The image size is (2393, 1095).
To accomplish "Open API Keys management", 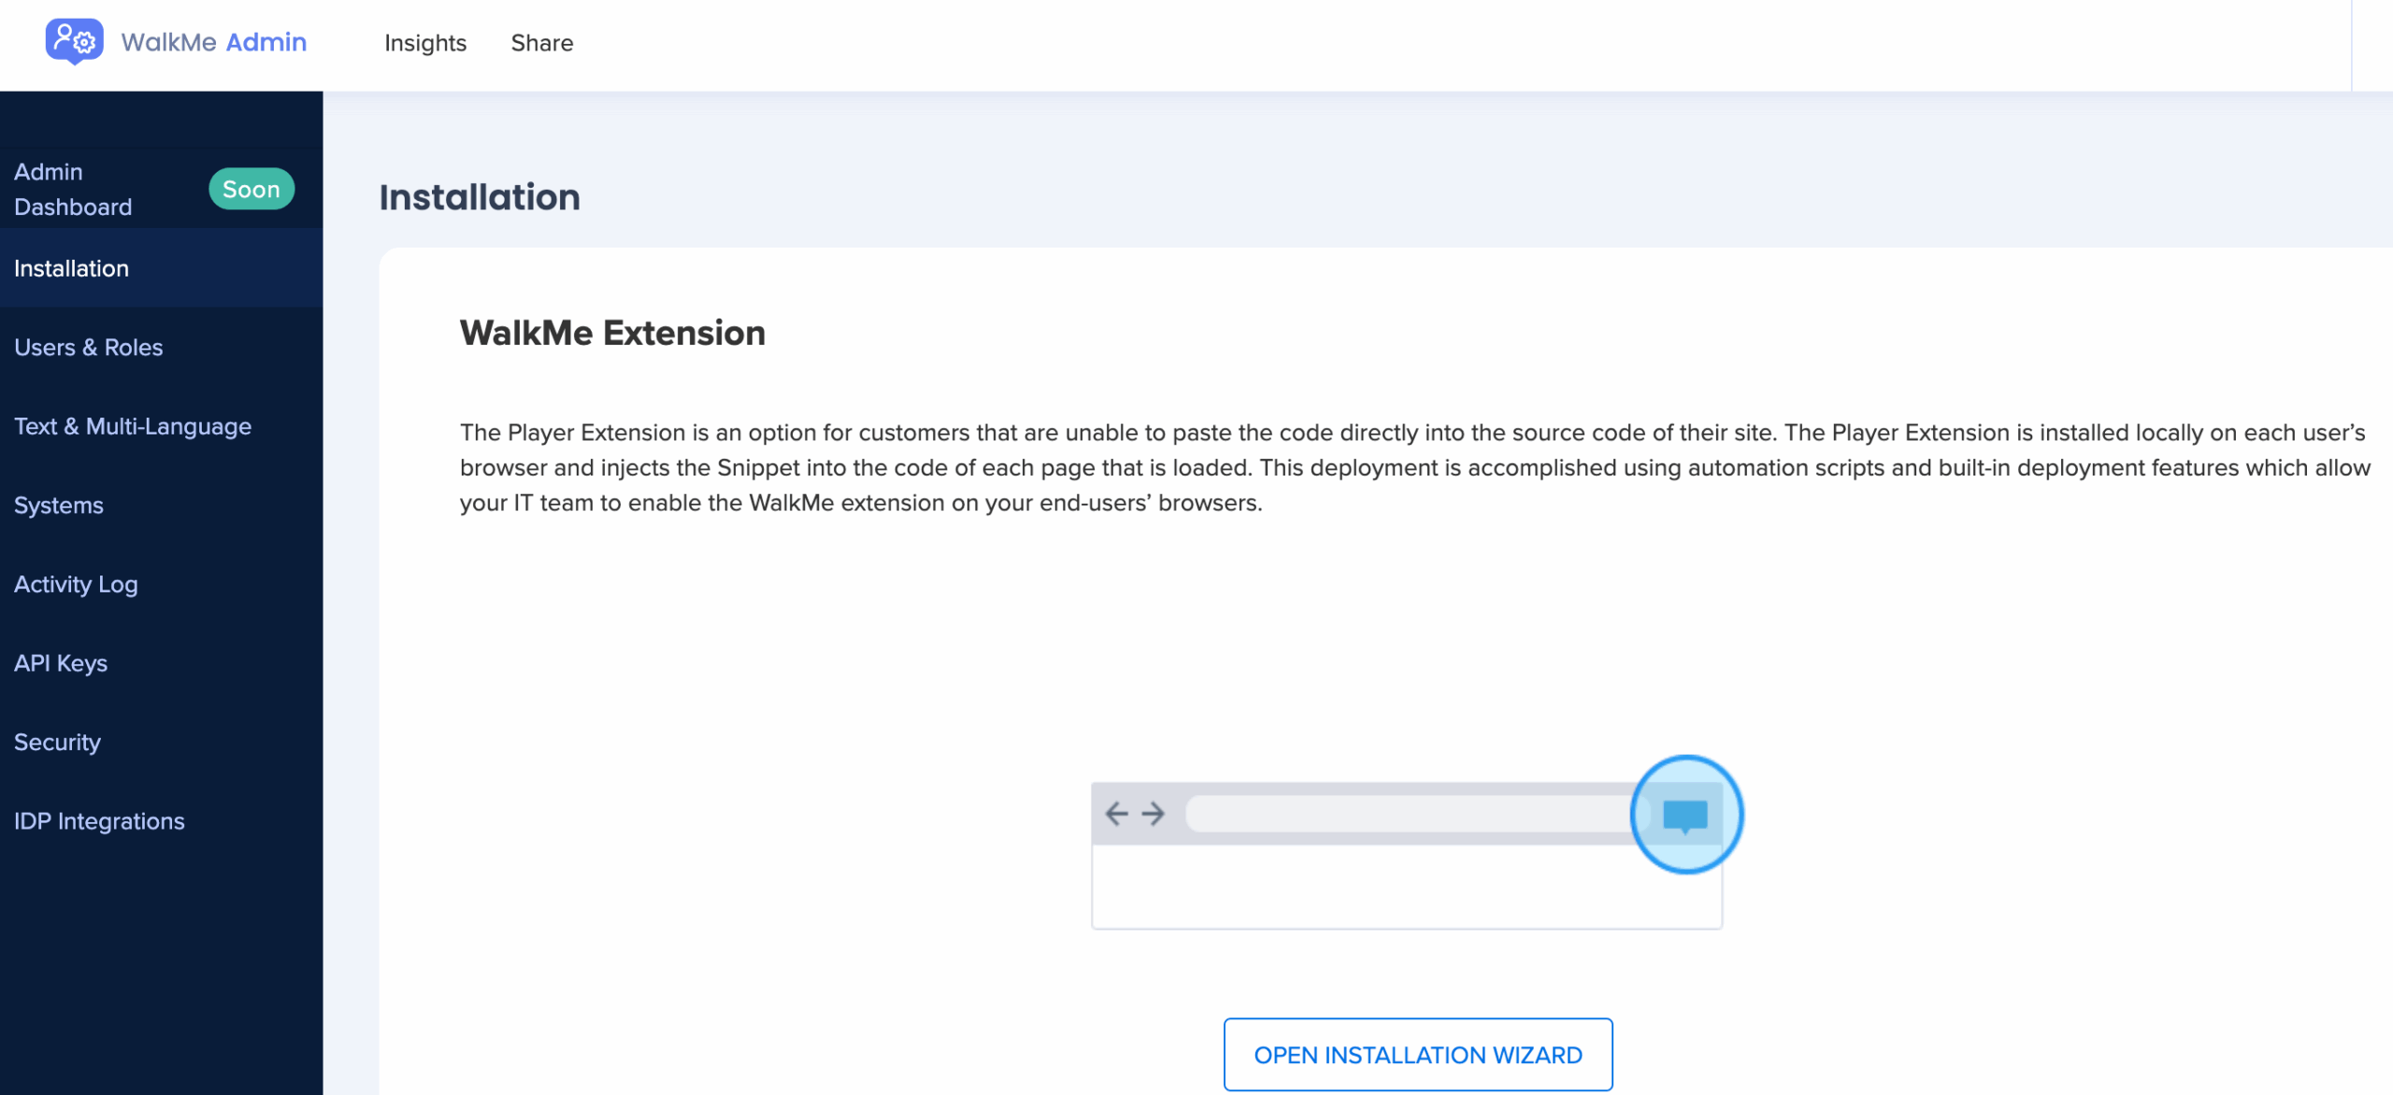I will pos(61,662).
